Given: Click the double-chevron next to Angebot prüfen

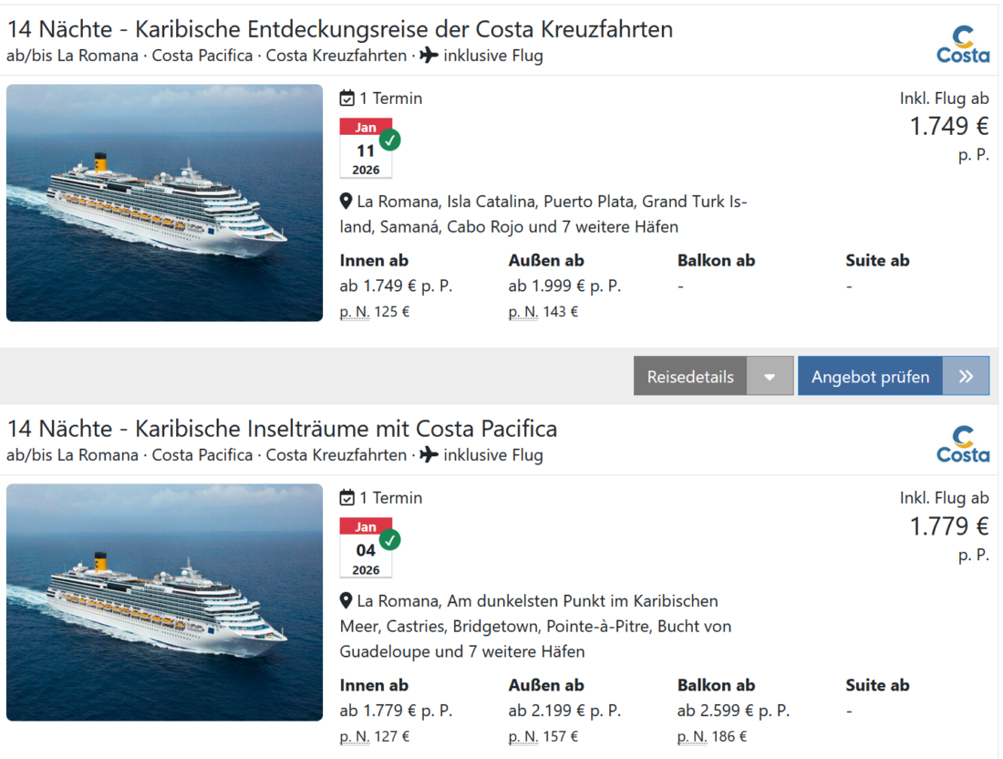Looking at the screenshot, I should (967, 377).
